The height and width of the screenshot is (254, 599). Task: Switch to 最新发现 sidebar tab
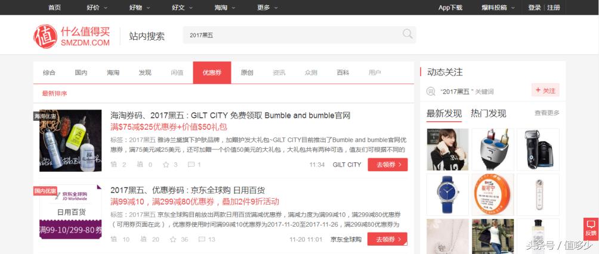pyautogui.click(x=444, y=113)
